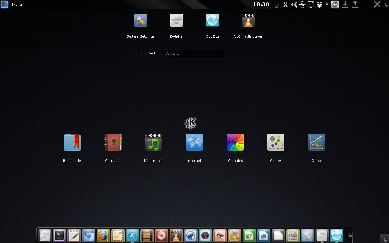Viewport: 389px width, 243px height.
Task: Open the eye image viewer dock icon
Action: (x=220, y=235)
